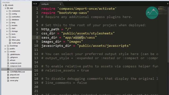Click line number 8 in gutter

pos(37,37)
